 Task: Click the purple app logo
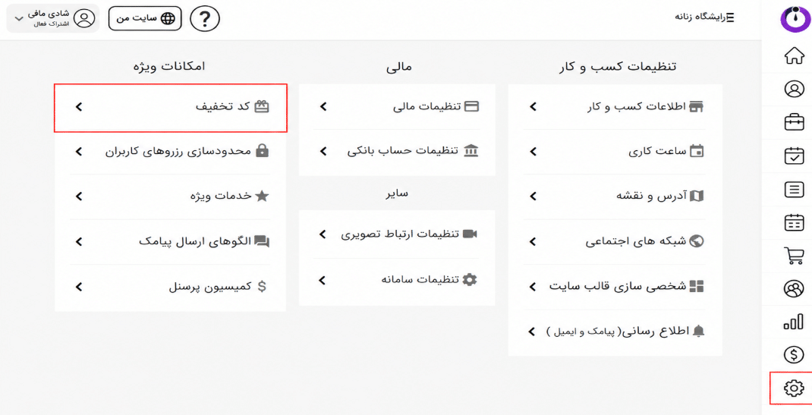click(x=794, y=19)
